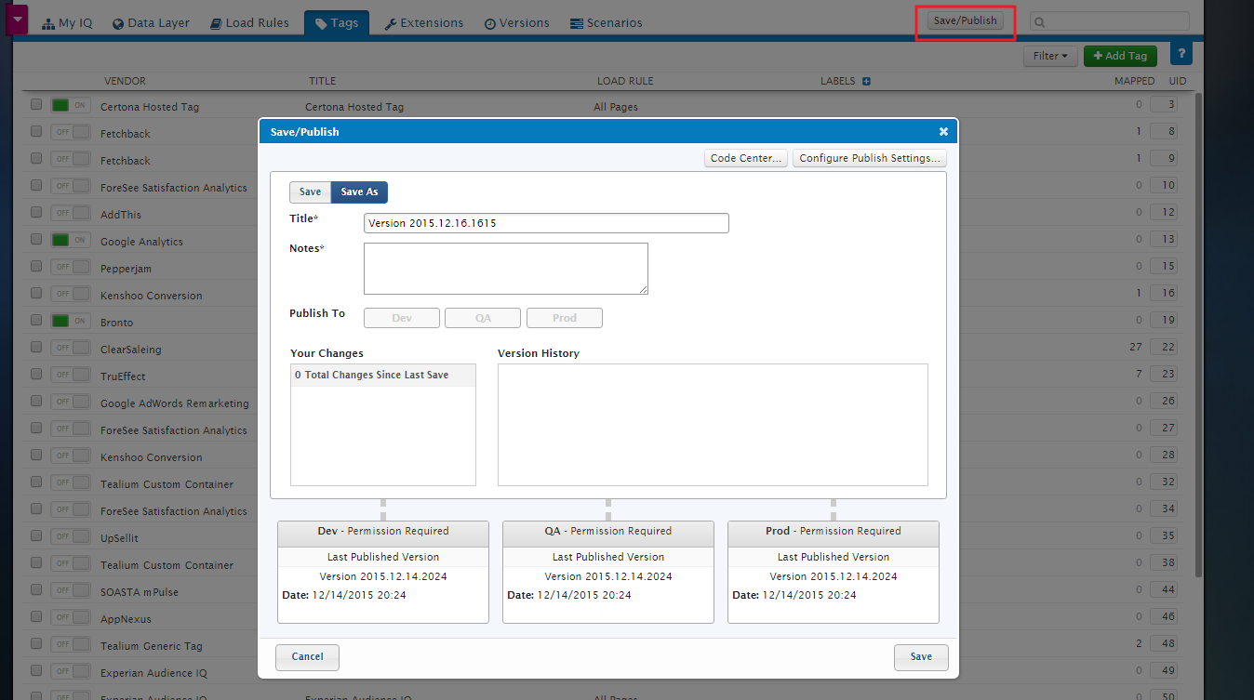Viewport: 1254px width, 700px height.
Task: Check the Tealium Generic Tag checkbox
Action: [x=36, y=644]
